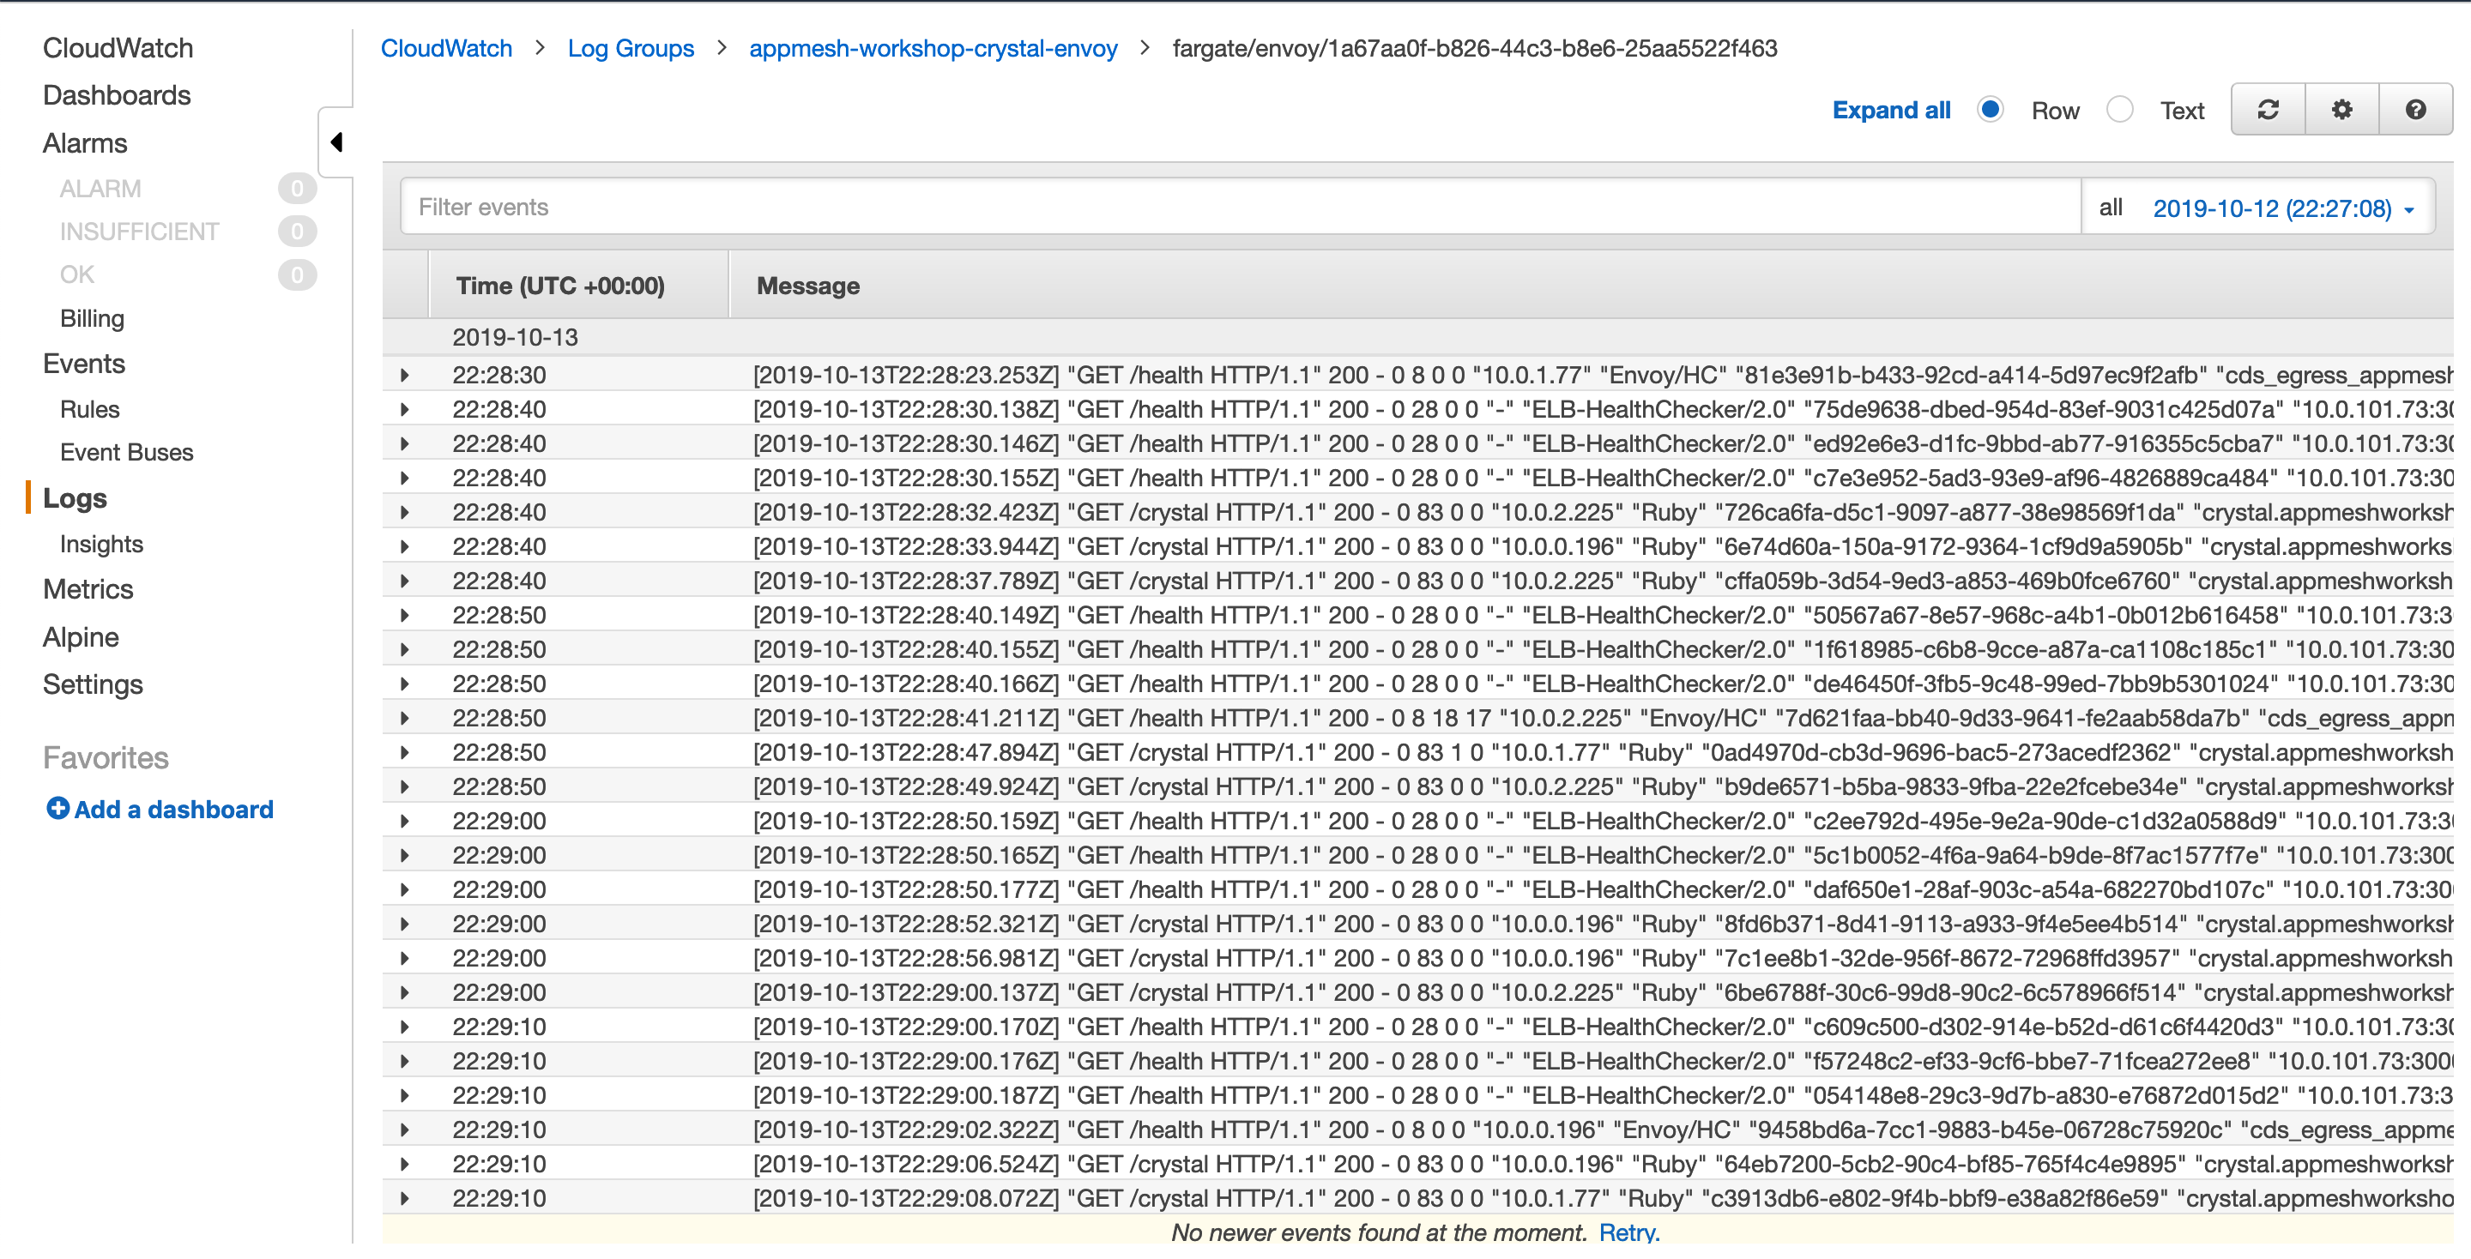Click the plus icon beside Add a dashboard
The width and height of the screenshot is (2471, 1259).
pyautogui.click(x=57, y=809)
